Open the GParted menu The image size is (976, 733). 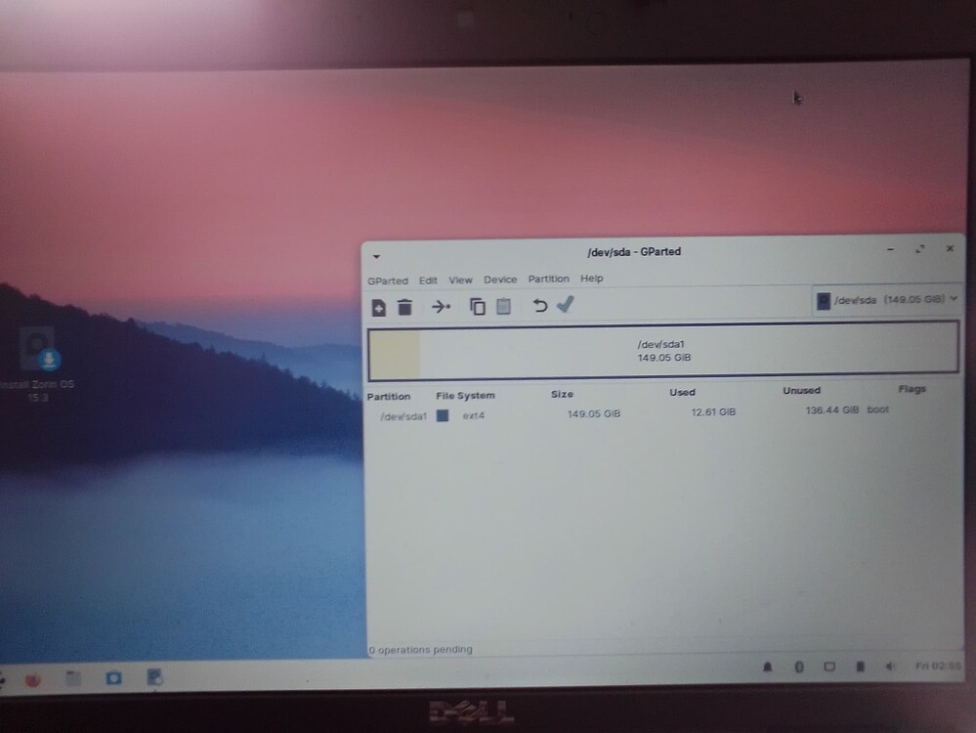388,280
